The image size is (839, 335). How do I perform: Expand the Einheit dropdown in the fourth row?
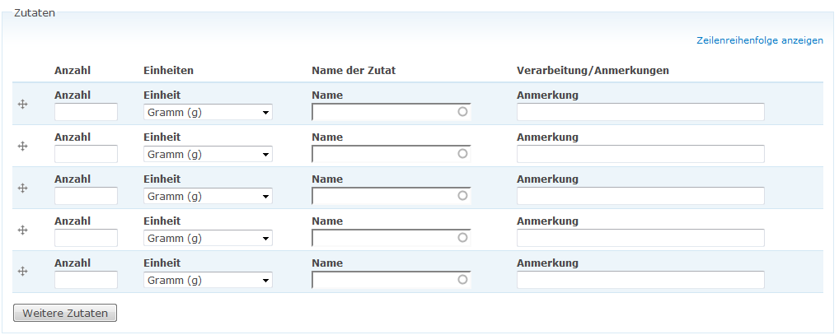tap(208, 238)
